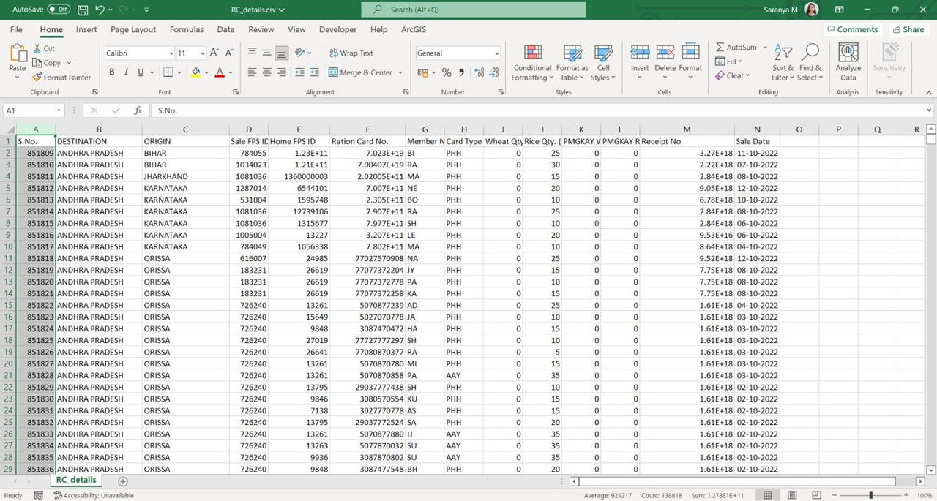Screen dimensions: 937x501
Task: Switch to the Insert tab
Action: coord(86,29)
